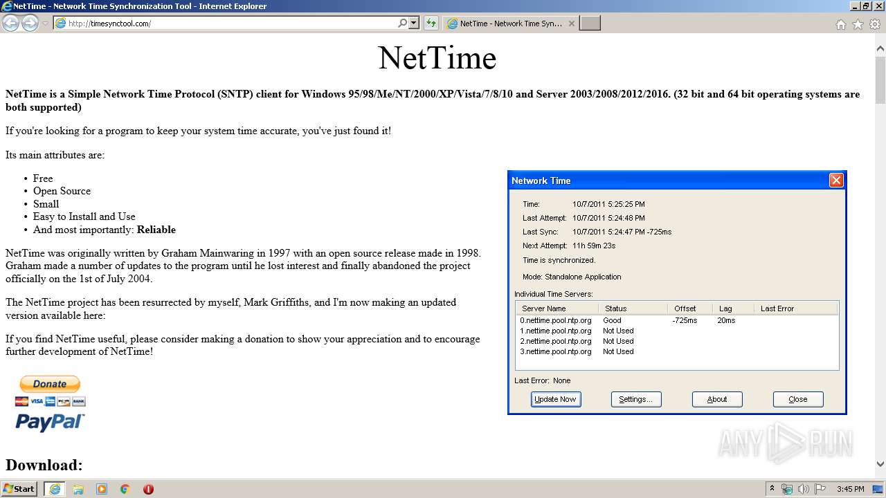Click the volume speaker tray icon

[804, 489]
